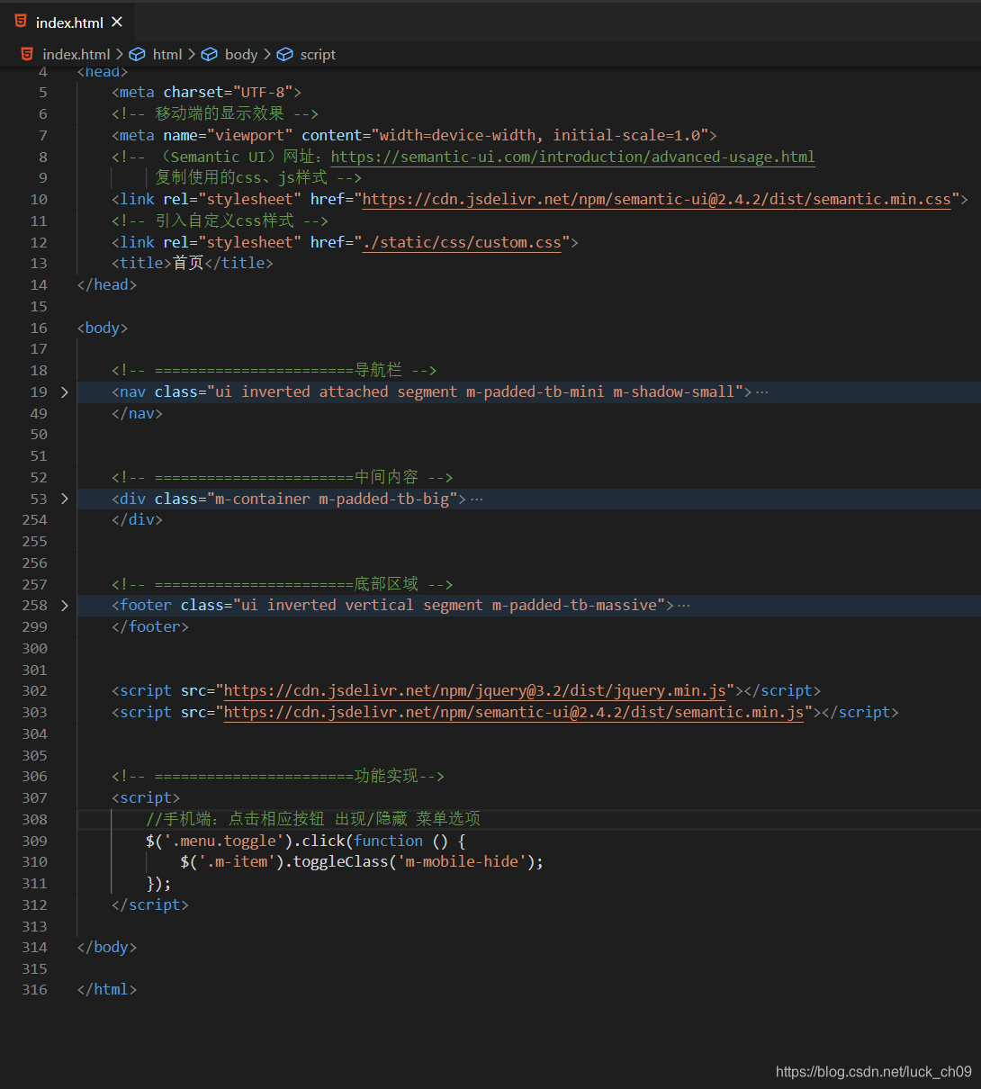Viewport: 981px width, 1089px height.
Task: Click the 手机端 comment on line 308
Action: (313, 819)
